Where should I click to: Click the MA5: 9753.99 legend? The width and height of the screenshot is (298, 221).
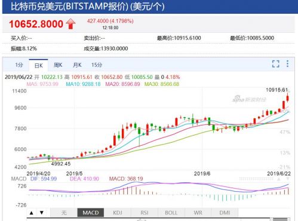(42, 84)
